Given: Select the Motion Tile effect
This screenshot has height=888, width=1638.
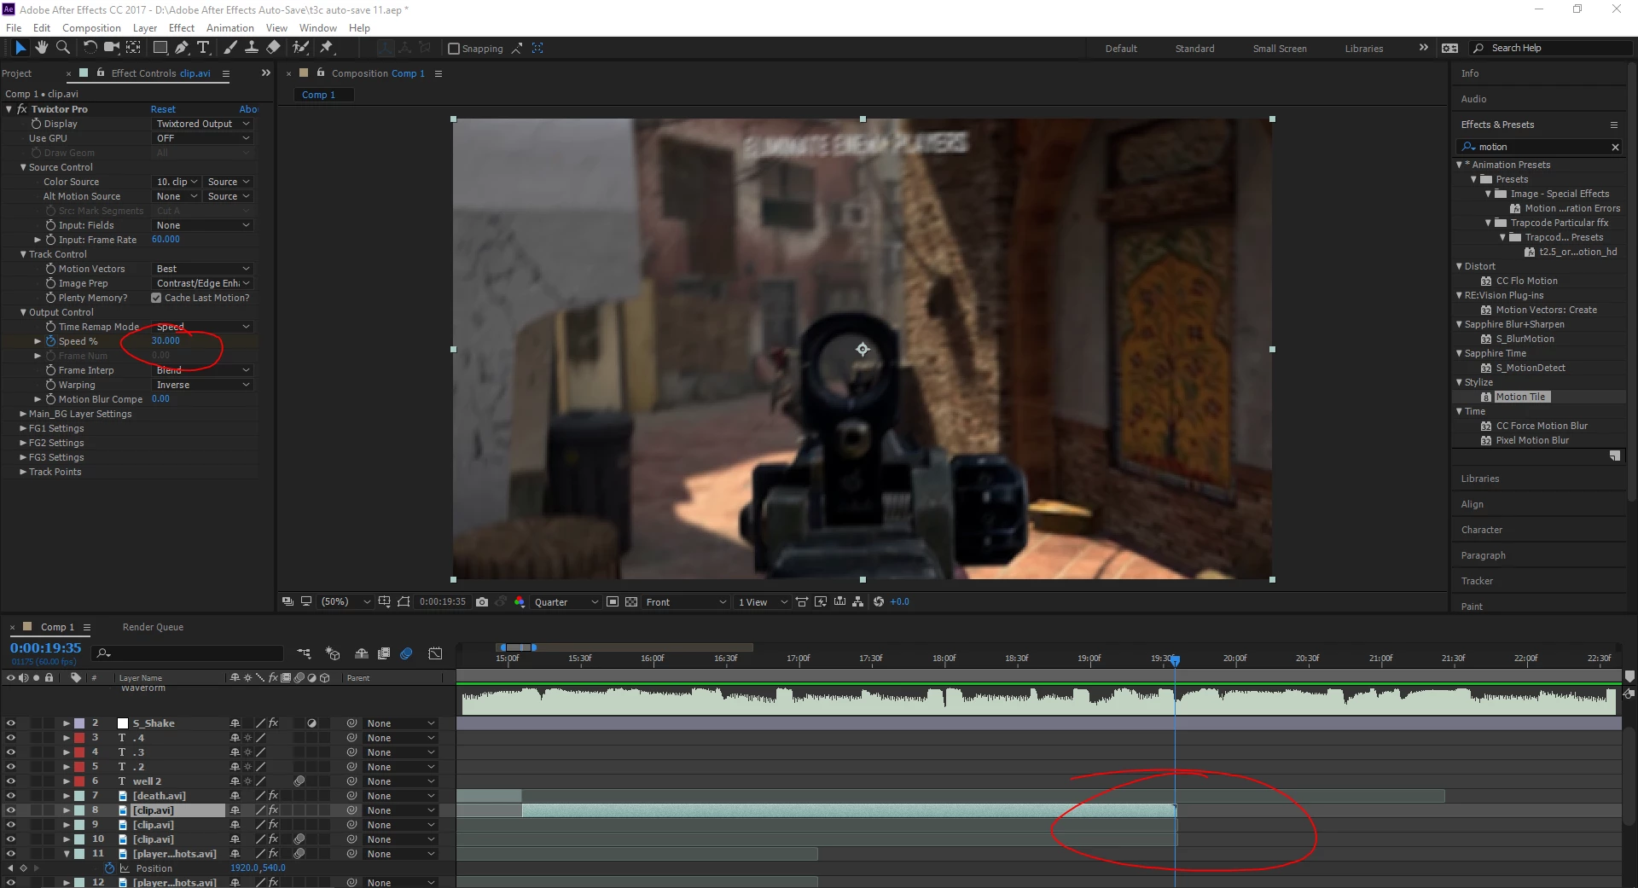Looking at the screenshot, I should tap(1520, 397).
